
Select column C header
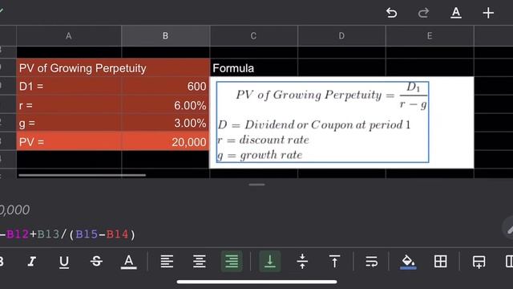coord(253,35)
